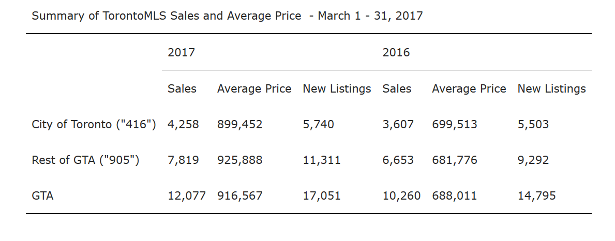This screenshot has width=615, height=241.
Task: Select the GTA total row label
Action: pos(42,195)
